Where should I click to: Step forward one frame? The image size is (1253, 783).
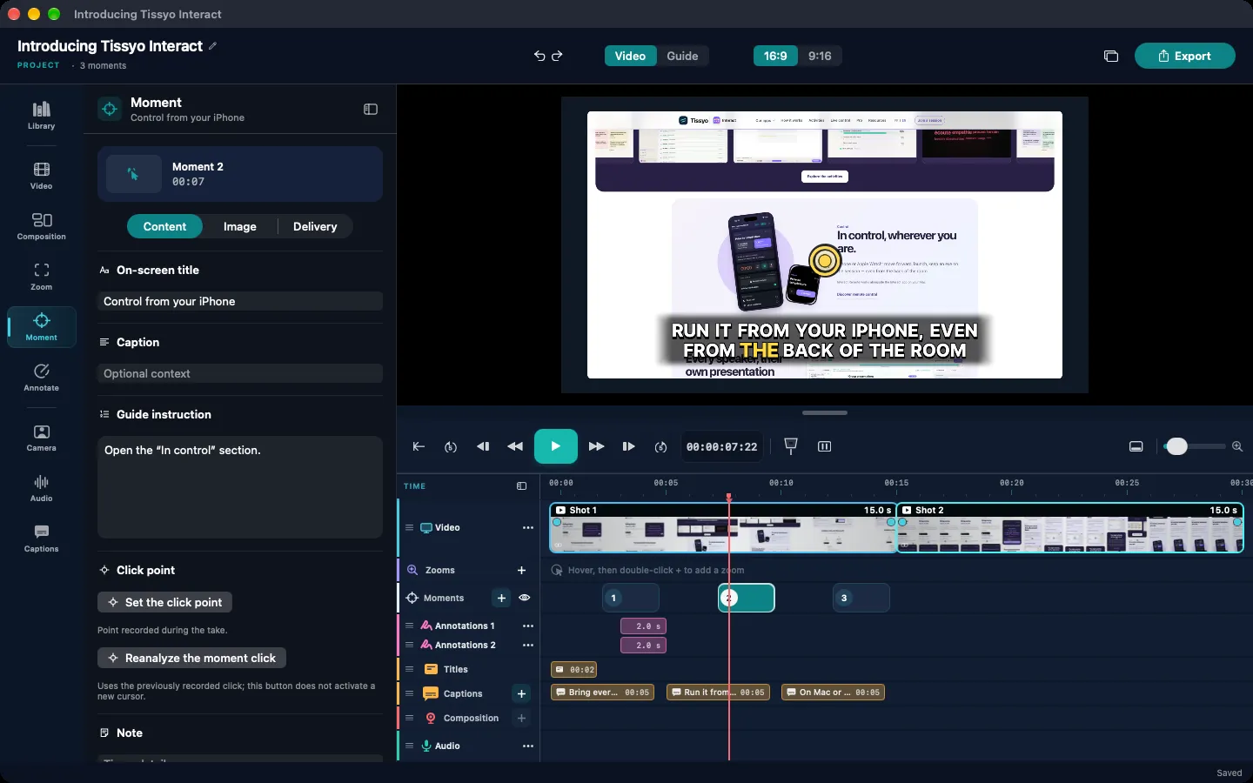(x=628, y=446)
